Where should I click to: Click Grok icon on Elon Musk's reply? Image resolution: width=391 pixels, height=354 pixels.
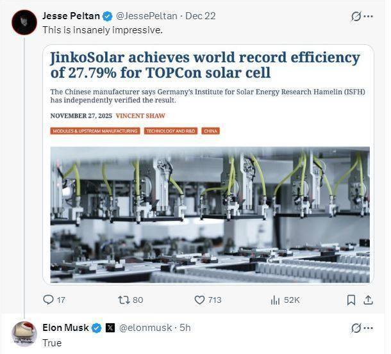tap(356, 328)
